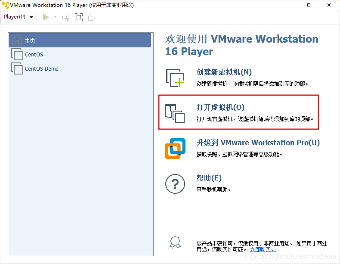Click 打开虚拟机(O) link

point(220,107)
